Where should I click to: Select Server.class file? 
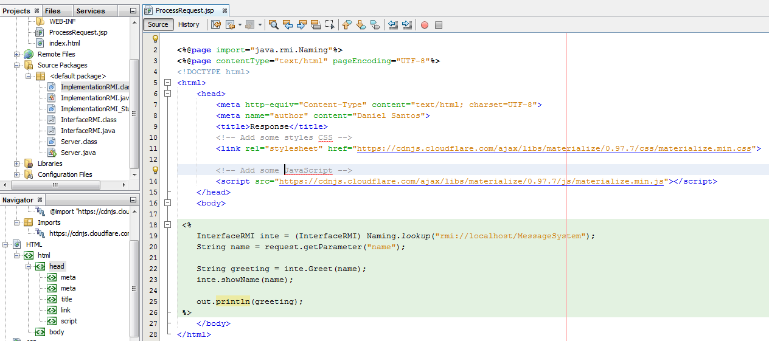pyautogui.click(x=78, y=142)
